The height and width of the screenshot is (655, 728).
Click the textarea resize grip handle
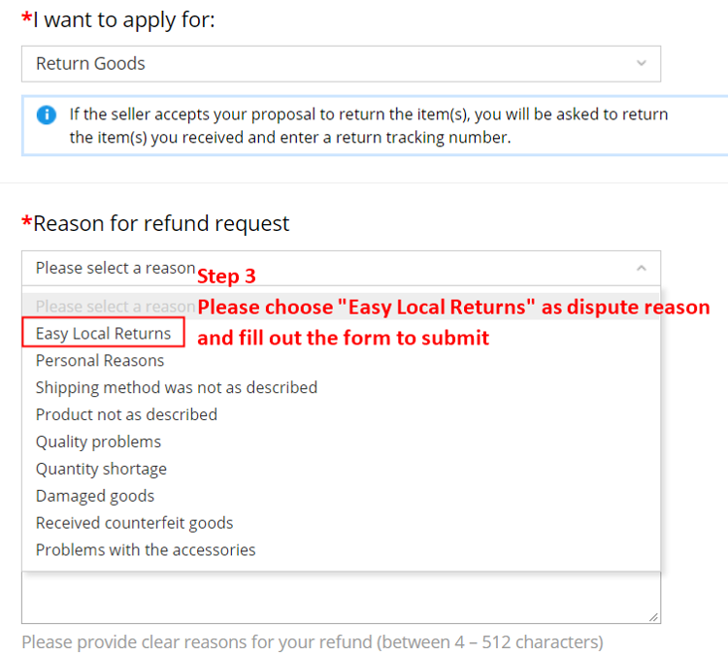click(x=653, y=617)
